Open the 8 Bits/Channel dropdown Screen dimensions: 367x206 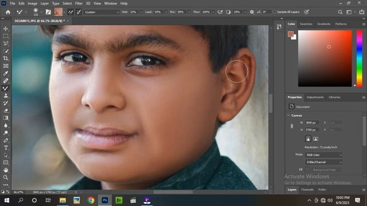point(323,162)
